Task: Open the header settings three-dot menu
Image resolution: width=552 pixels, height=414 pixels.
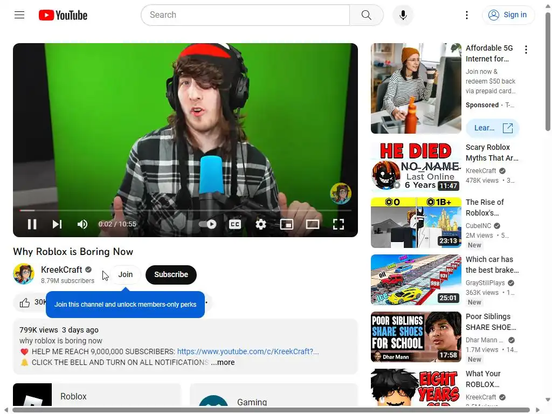Action: click(x=467, y=15)
